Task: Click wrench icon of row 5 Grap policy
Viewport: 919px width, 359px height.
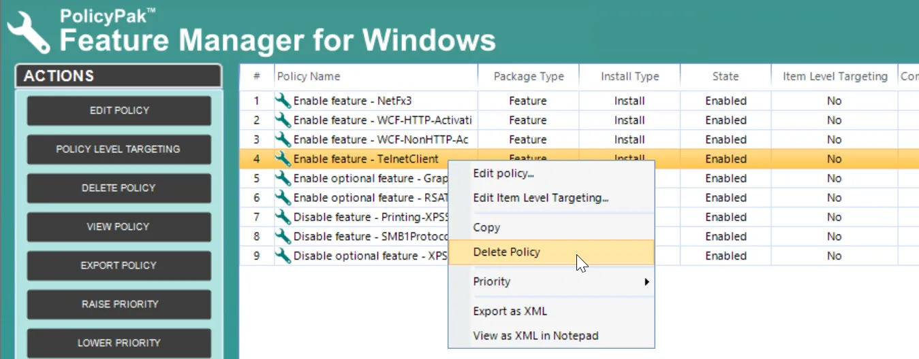Action: [x=283, y=178]
